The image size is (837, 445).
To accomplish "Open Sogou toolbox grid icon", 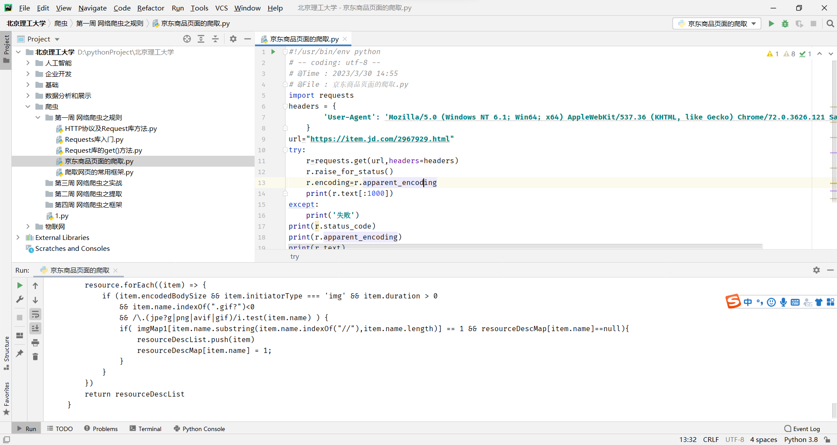I will [x=830, y=302].
